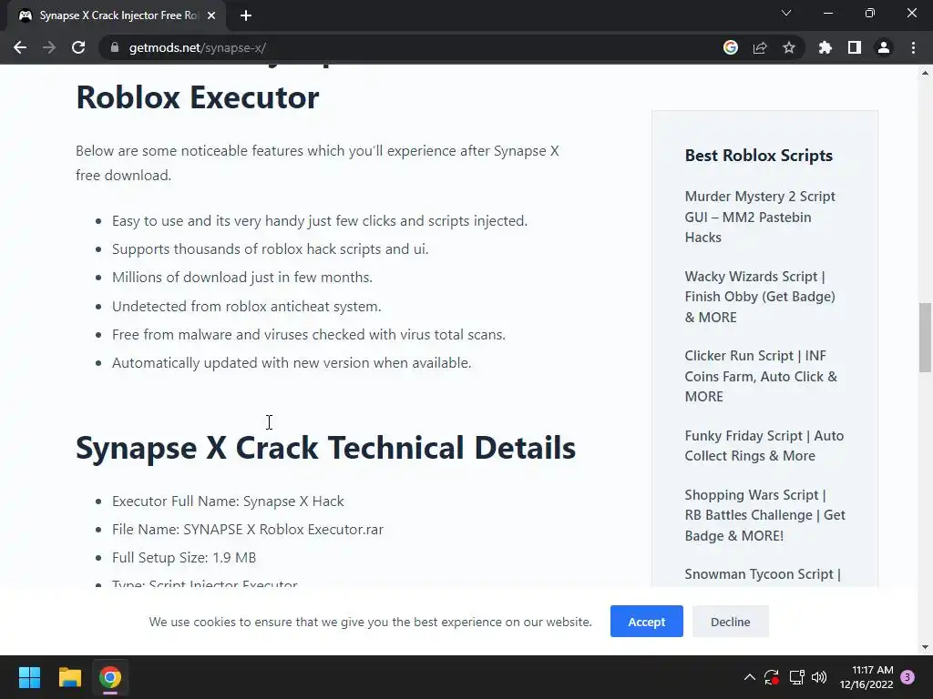Viewport: 933px width, 699px height.
Task: Open Snowman Tycoon Script link
Action: pyautogui.click(x=763, y=574)
